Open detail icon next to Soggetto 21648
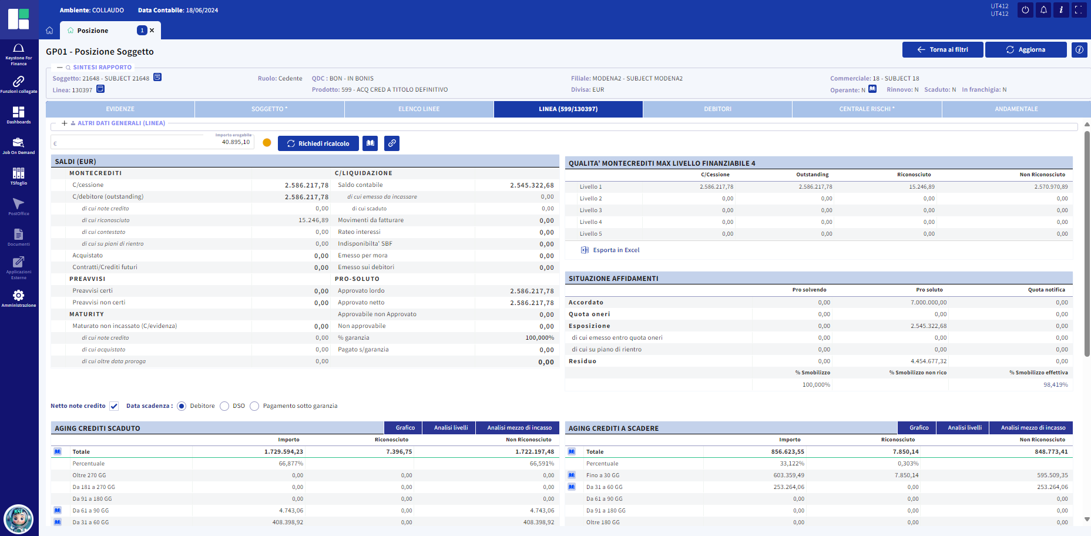Screen dimensions: 1091x536 tap(157, 78)
